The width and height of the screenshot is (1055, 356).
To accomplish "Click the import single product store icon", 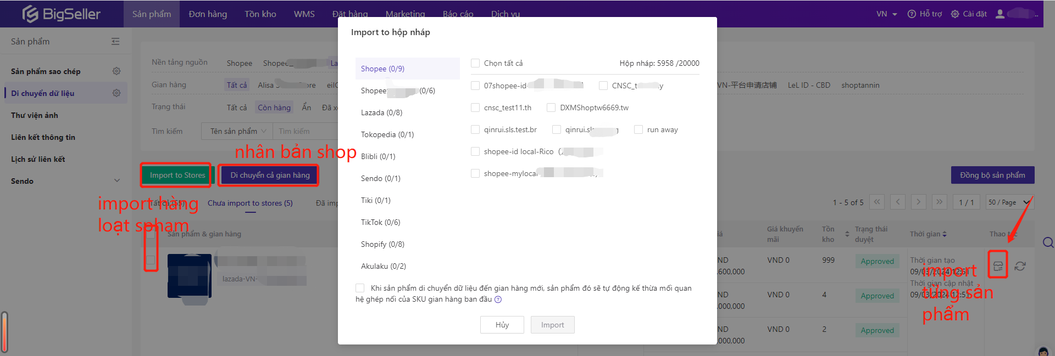I will 998,266.
